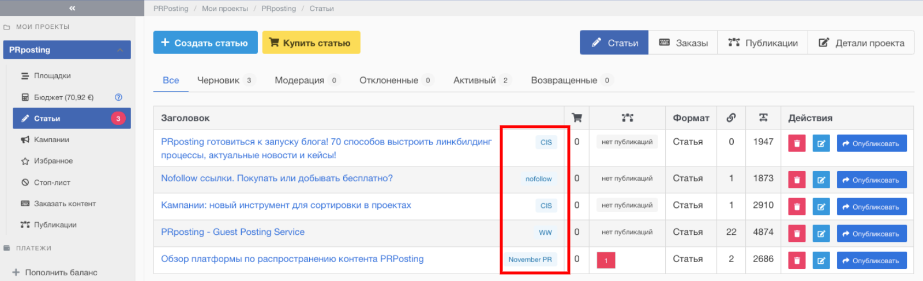Switch to the Модерация tab
Screen dimensions: 923x281
[x=307, y=80]
